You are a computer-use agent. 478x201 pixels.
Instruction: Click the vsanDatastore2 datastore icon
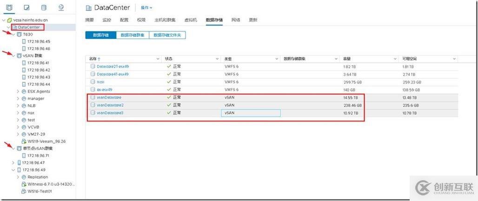click(93, 105)
